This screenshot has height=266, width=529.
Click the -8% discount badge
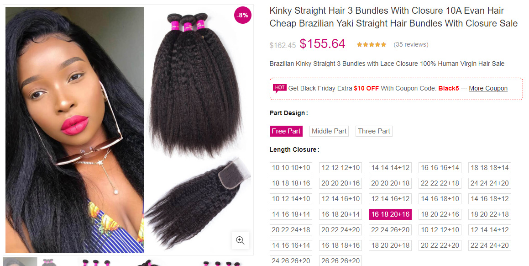pyautogui.click(x=242, y=15)
